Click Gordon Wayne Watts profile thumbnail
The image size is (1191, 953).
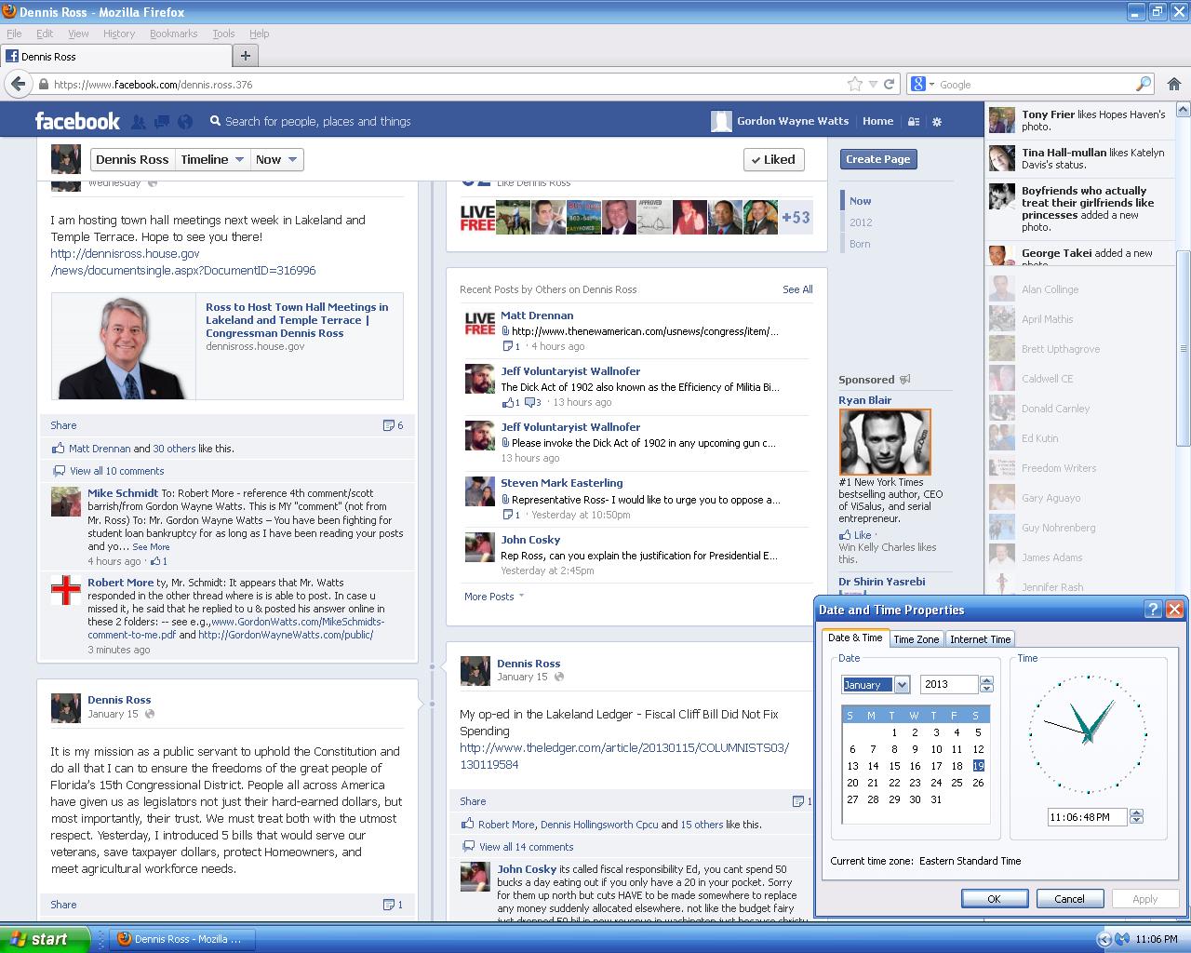(721, 121)
